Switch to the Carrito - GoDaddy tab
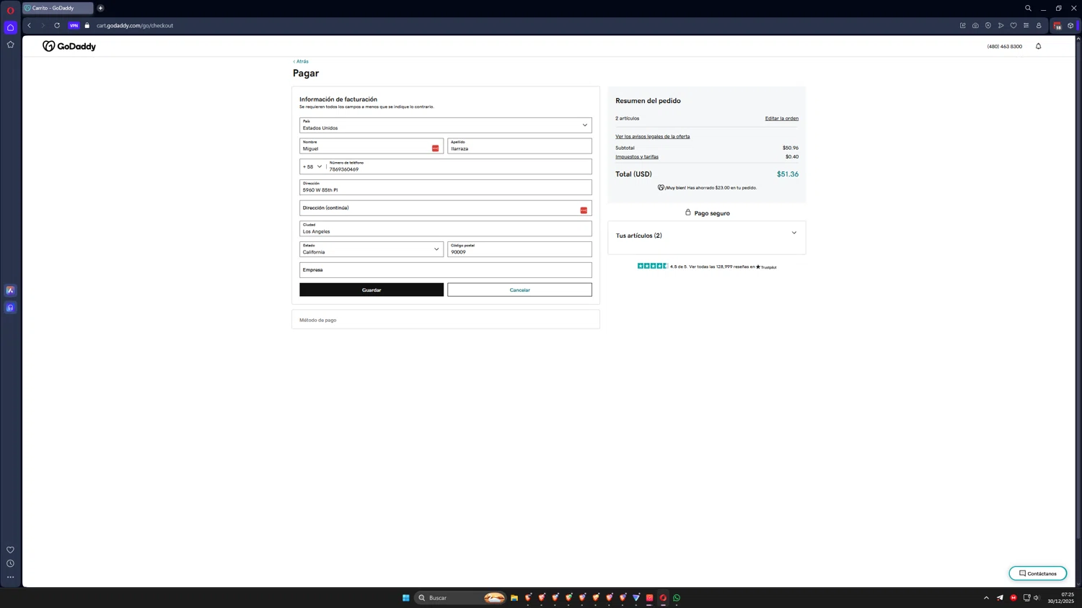 click(x=58, y=8)
